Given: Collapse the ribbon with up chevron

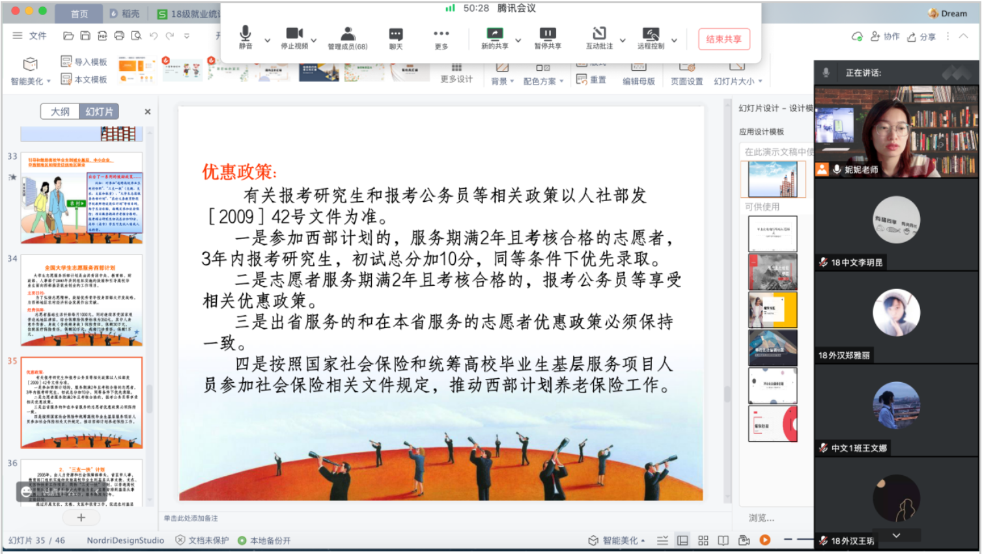Looking at the screenshot, I should pyautogui.click(x=963, y=36).
